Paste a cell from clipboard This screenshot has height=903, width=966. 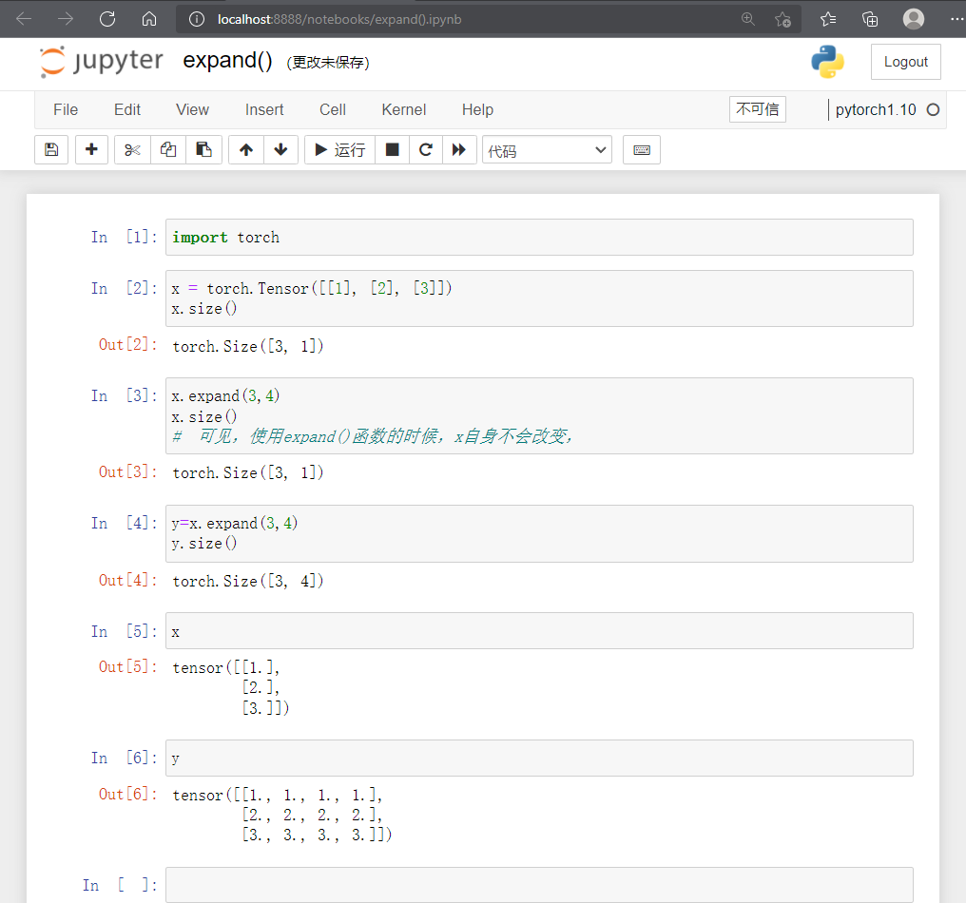[x=203, y=149]
